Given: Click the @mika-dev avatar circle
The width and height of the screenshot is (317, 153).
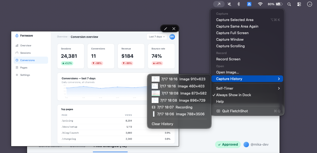Looking at the screenshot, I should point(246,145).
